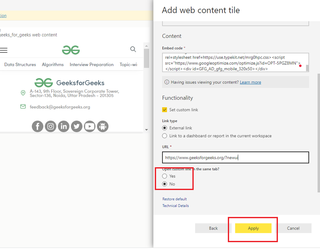Open the Learn more link
The height and width of the screenshot is (250, 320).
point(250,82)
